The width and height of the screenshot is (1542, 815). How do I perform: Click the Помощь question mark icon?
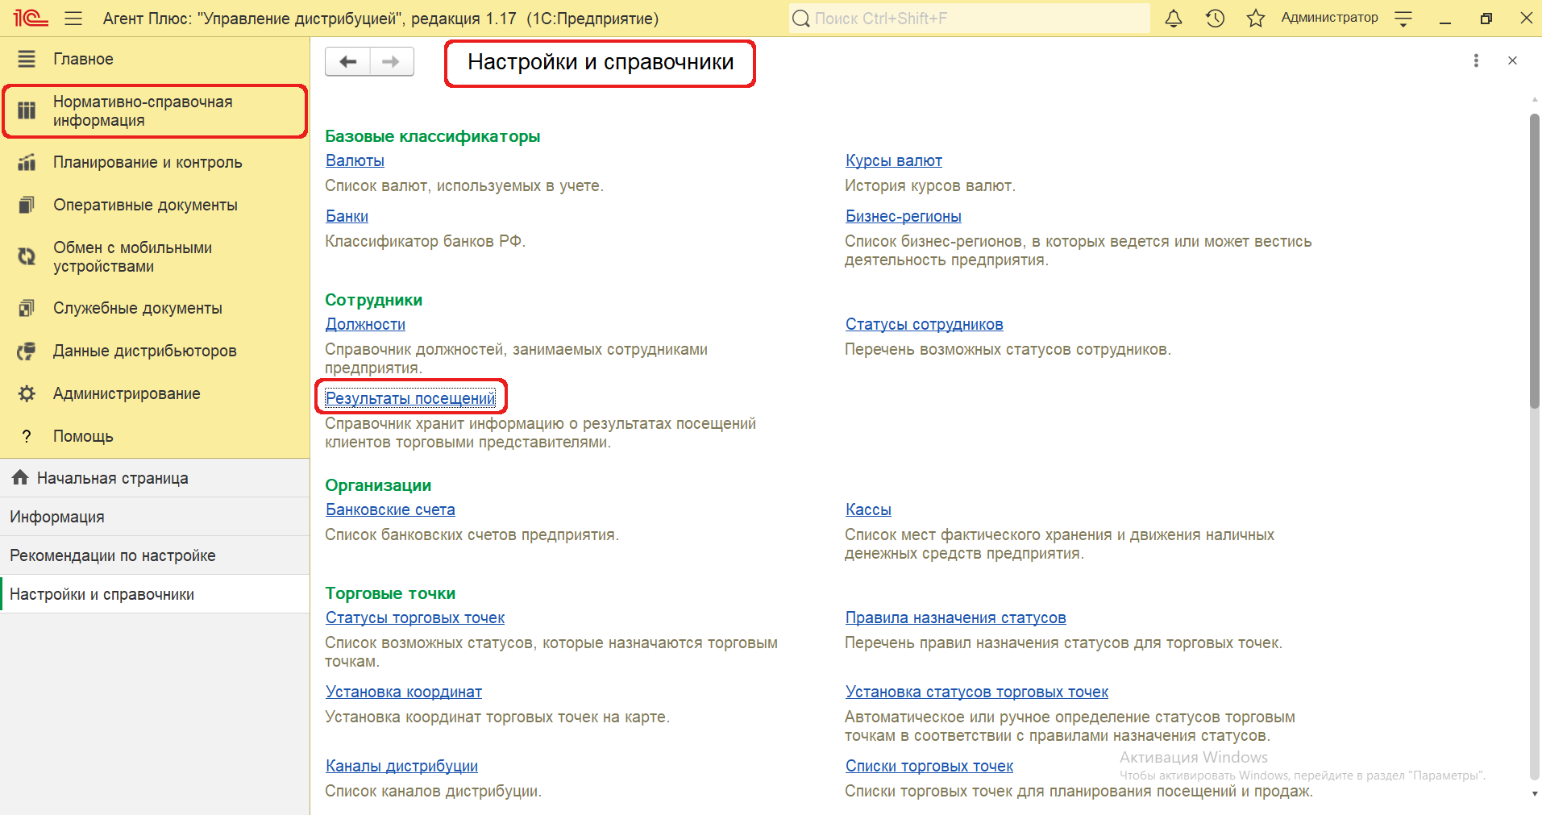click(27, 436)
